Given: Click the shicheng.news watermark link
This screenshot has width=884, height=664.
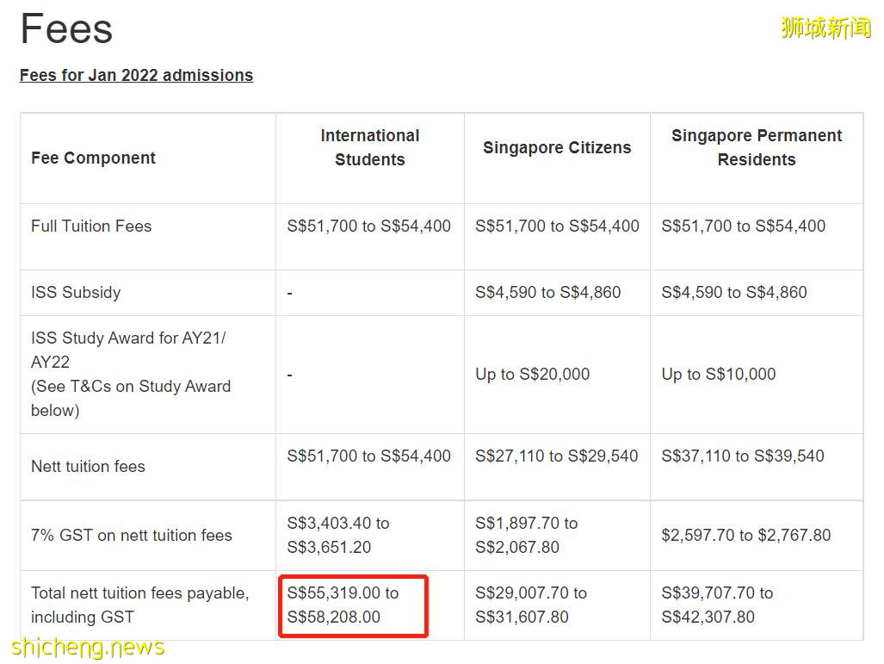Looking at the screenshot, I should tap(89, 647).
